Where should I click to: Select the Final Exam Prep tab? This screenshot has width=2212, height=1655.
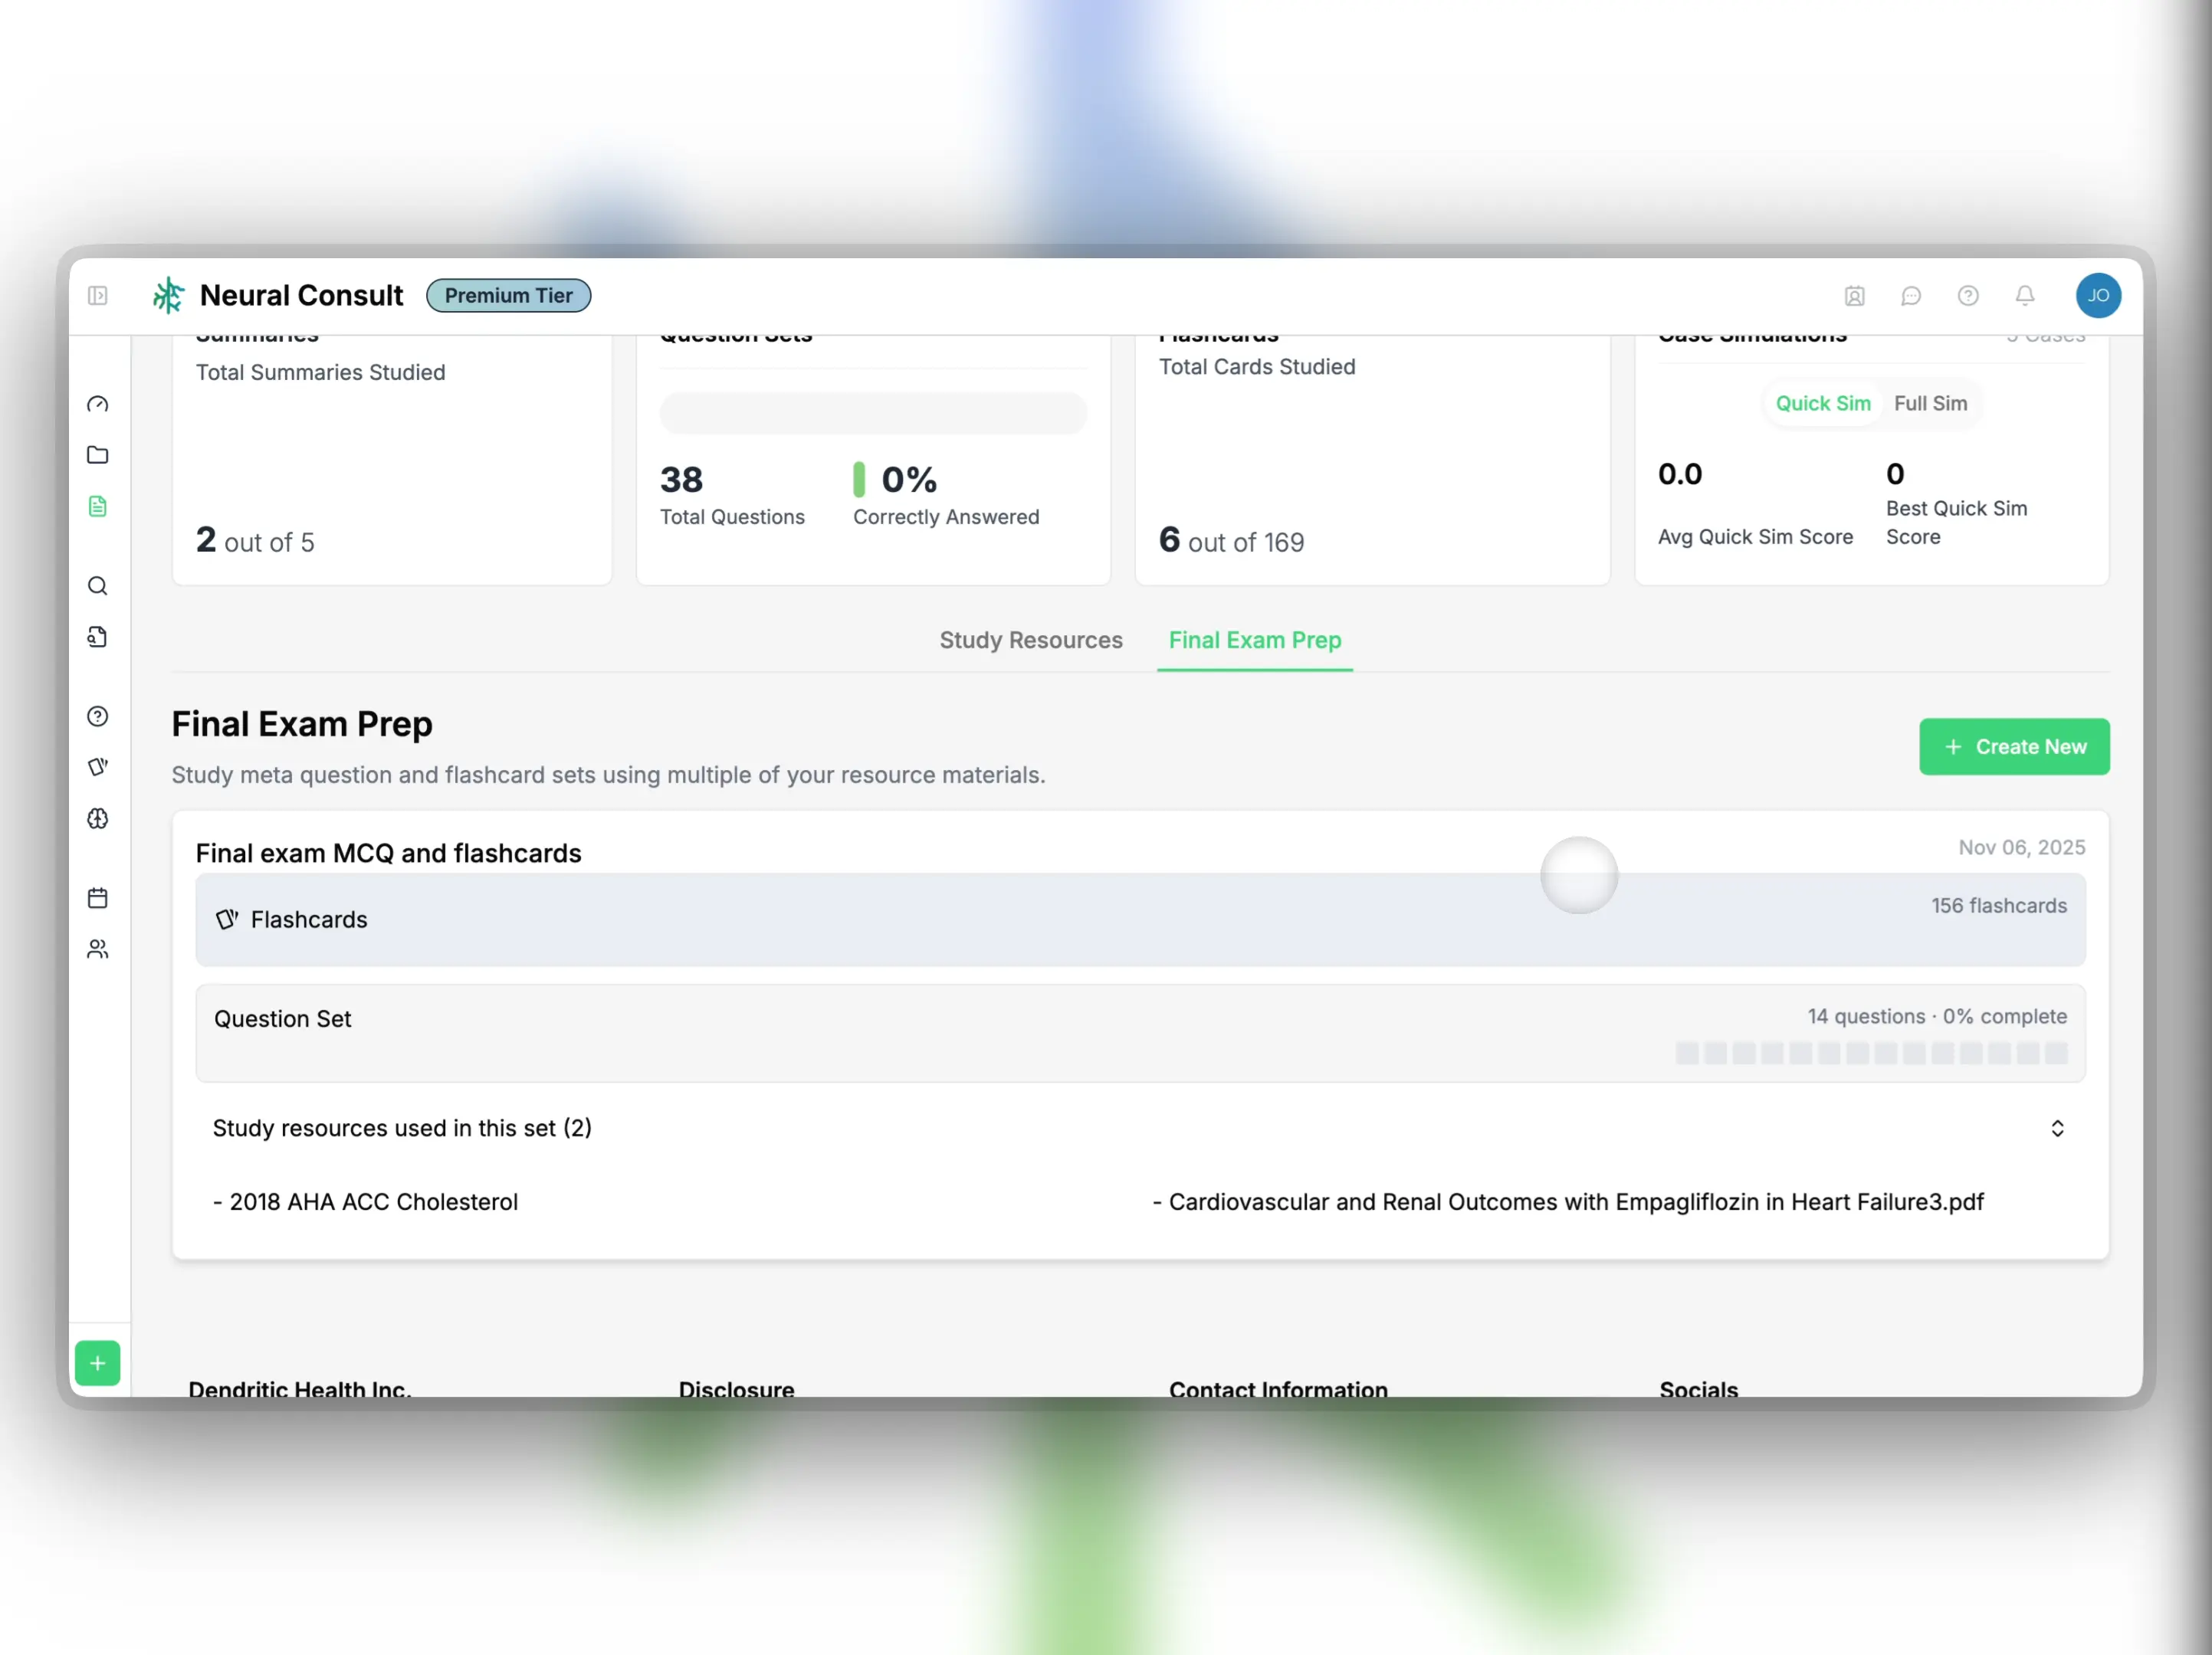[x=1254, y=641]
